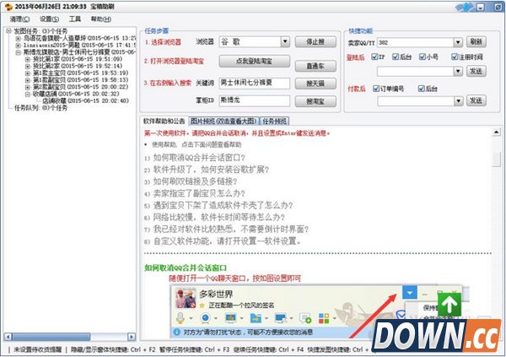The width and height of the screenshot is (506, 357).
Task: Open help link 如何取消QQ合并会话窗口?
Action: point(199,158)
